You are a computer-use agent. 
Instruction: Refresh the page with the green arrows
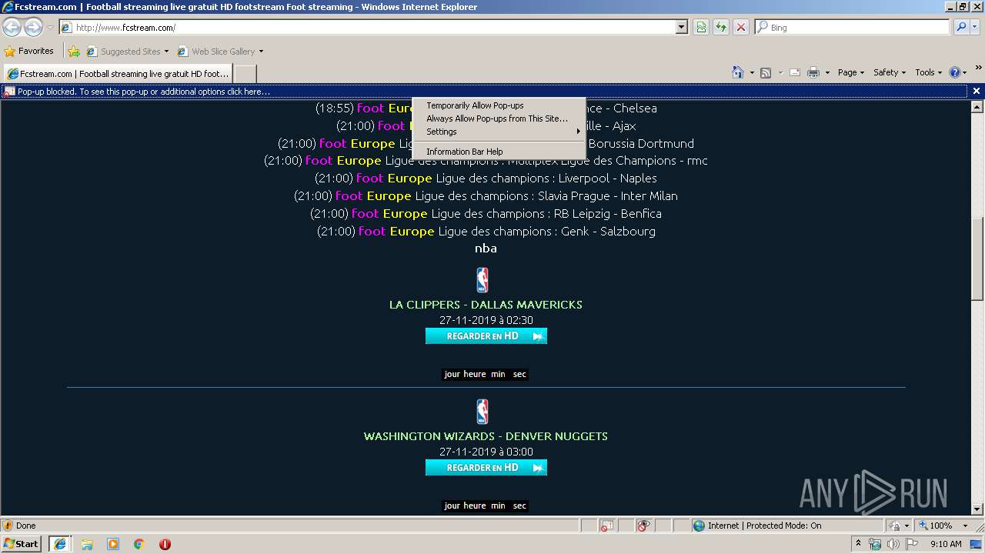coord(721,27)
